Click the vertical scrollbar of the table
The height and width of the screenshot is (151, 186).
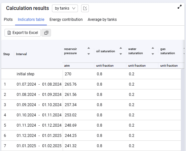tap(183, 110)
